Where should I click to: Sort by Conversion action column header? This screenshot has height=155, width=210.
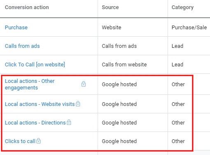point(27,7)
